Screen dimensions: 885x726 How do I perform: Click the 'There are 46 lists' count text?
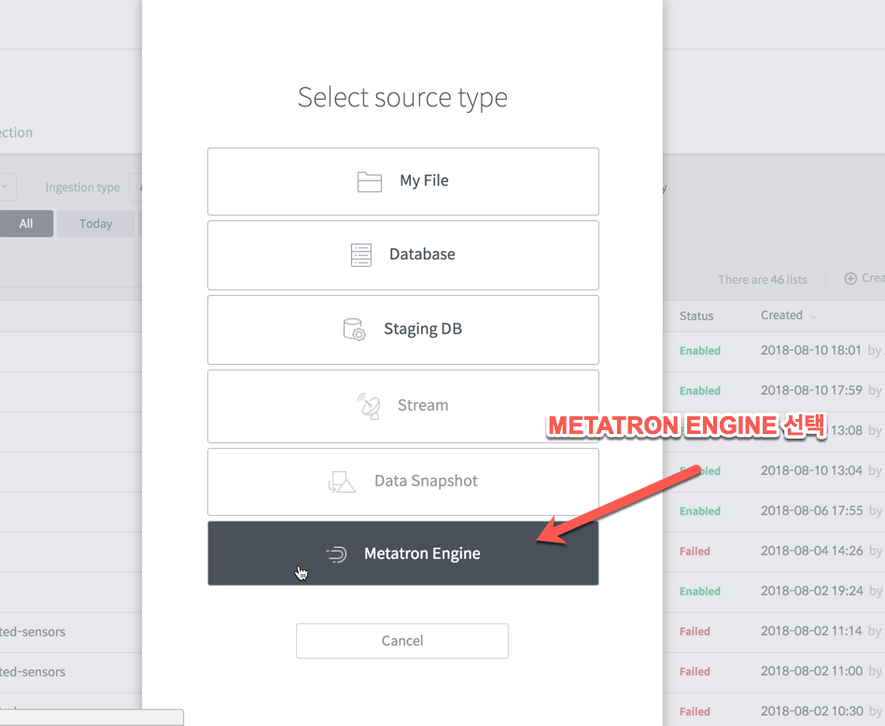tap(762, 279)
